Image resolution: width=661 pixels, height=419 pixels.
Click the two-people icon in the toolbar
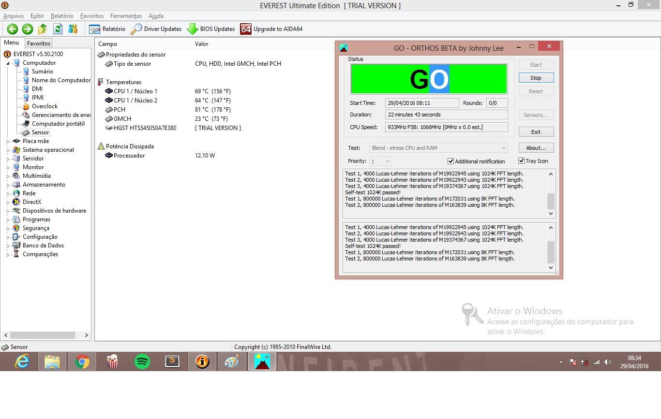(x=73, y=29)
